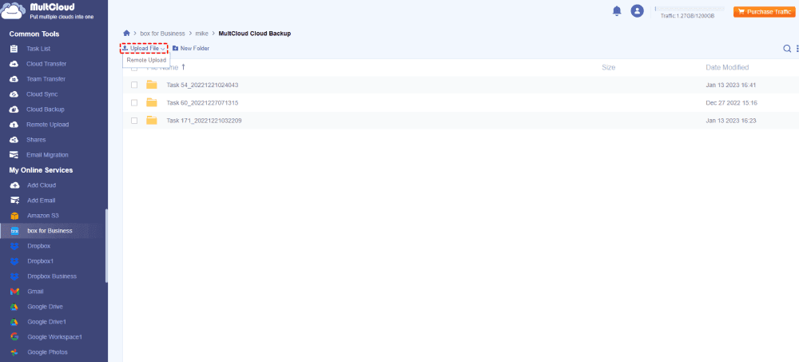Open the Cloud Backup icon

[14, 109]
